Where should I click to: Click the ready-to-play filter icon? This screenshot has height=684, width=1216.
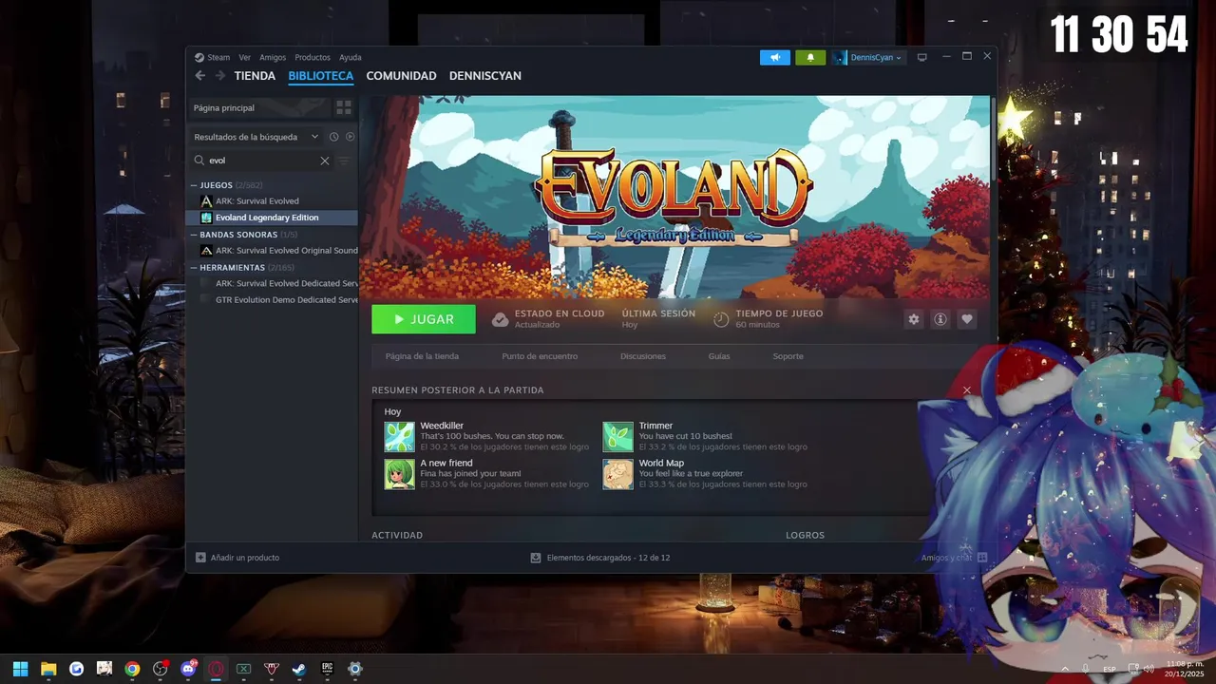[x=350, y=137]
